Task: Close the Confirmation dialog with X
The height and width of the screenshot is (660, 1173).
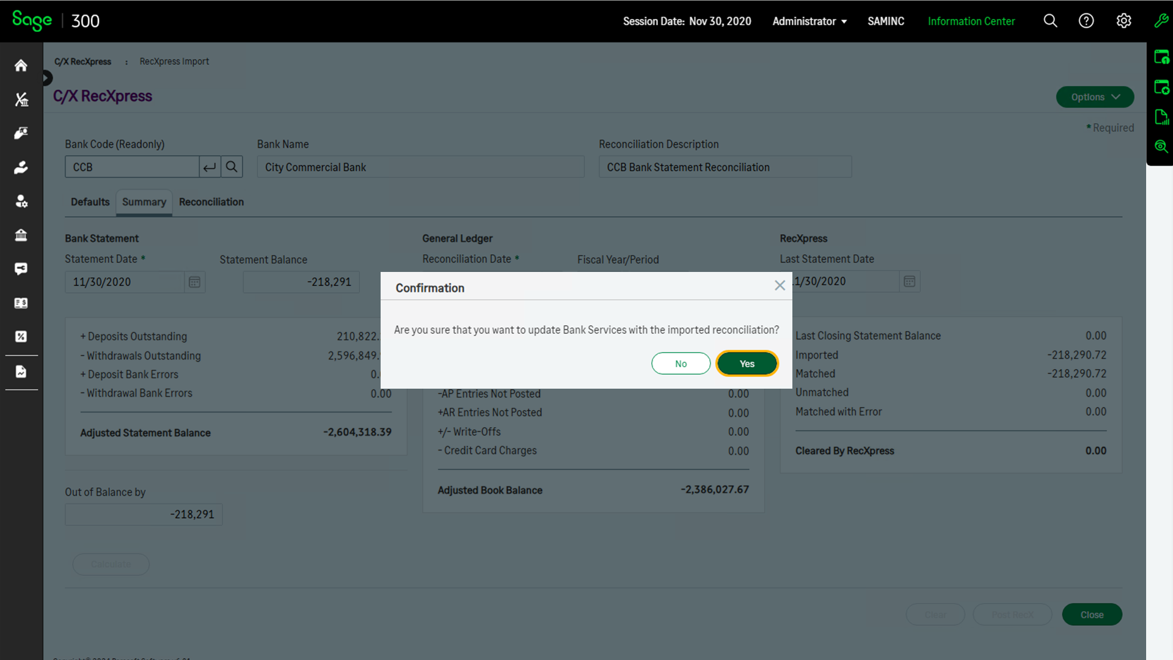Action: tap(780, 285)
